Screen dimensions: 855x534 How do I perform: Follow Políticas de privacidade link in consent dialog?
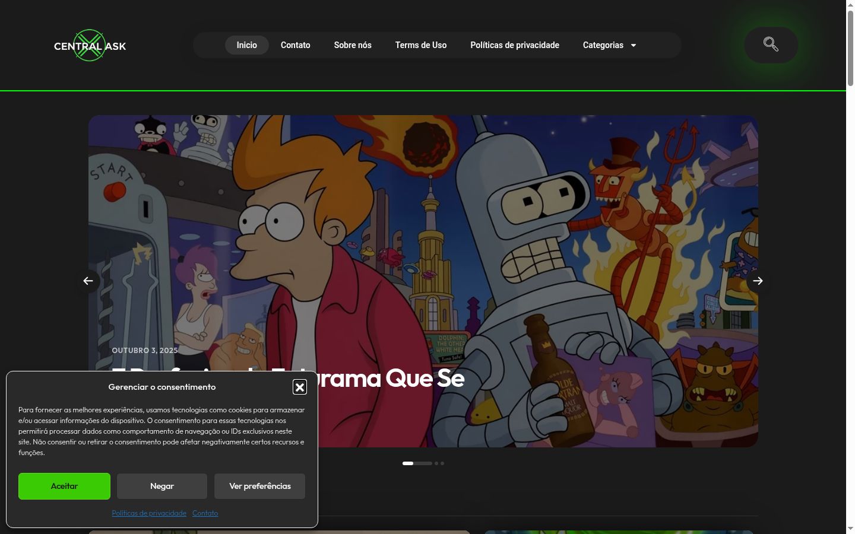pyautogui.click(x=149, y=513)
